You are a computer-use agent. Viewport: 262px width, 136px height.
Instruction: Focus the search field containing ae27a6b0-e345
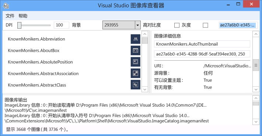coord(238,25)
